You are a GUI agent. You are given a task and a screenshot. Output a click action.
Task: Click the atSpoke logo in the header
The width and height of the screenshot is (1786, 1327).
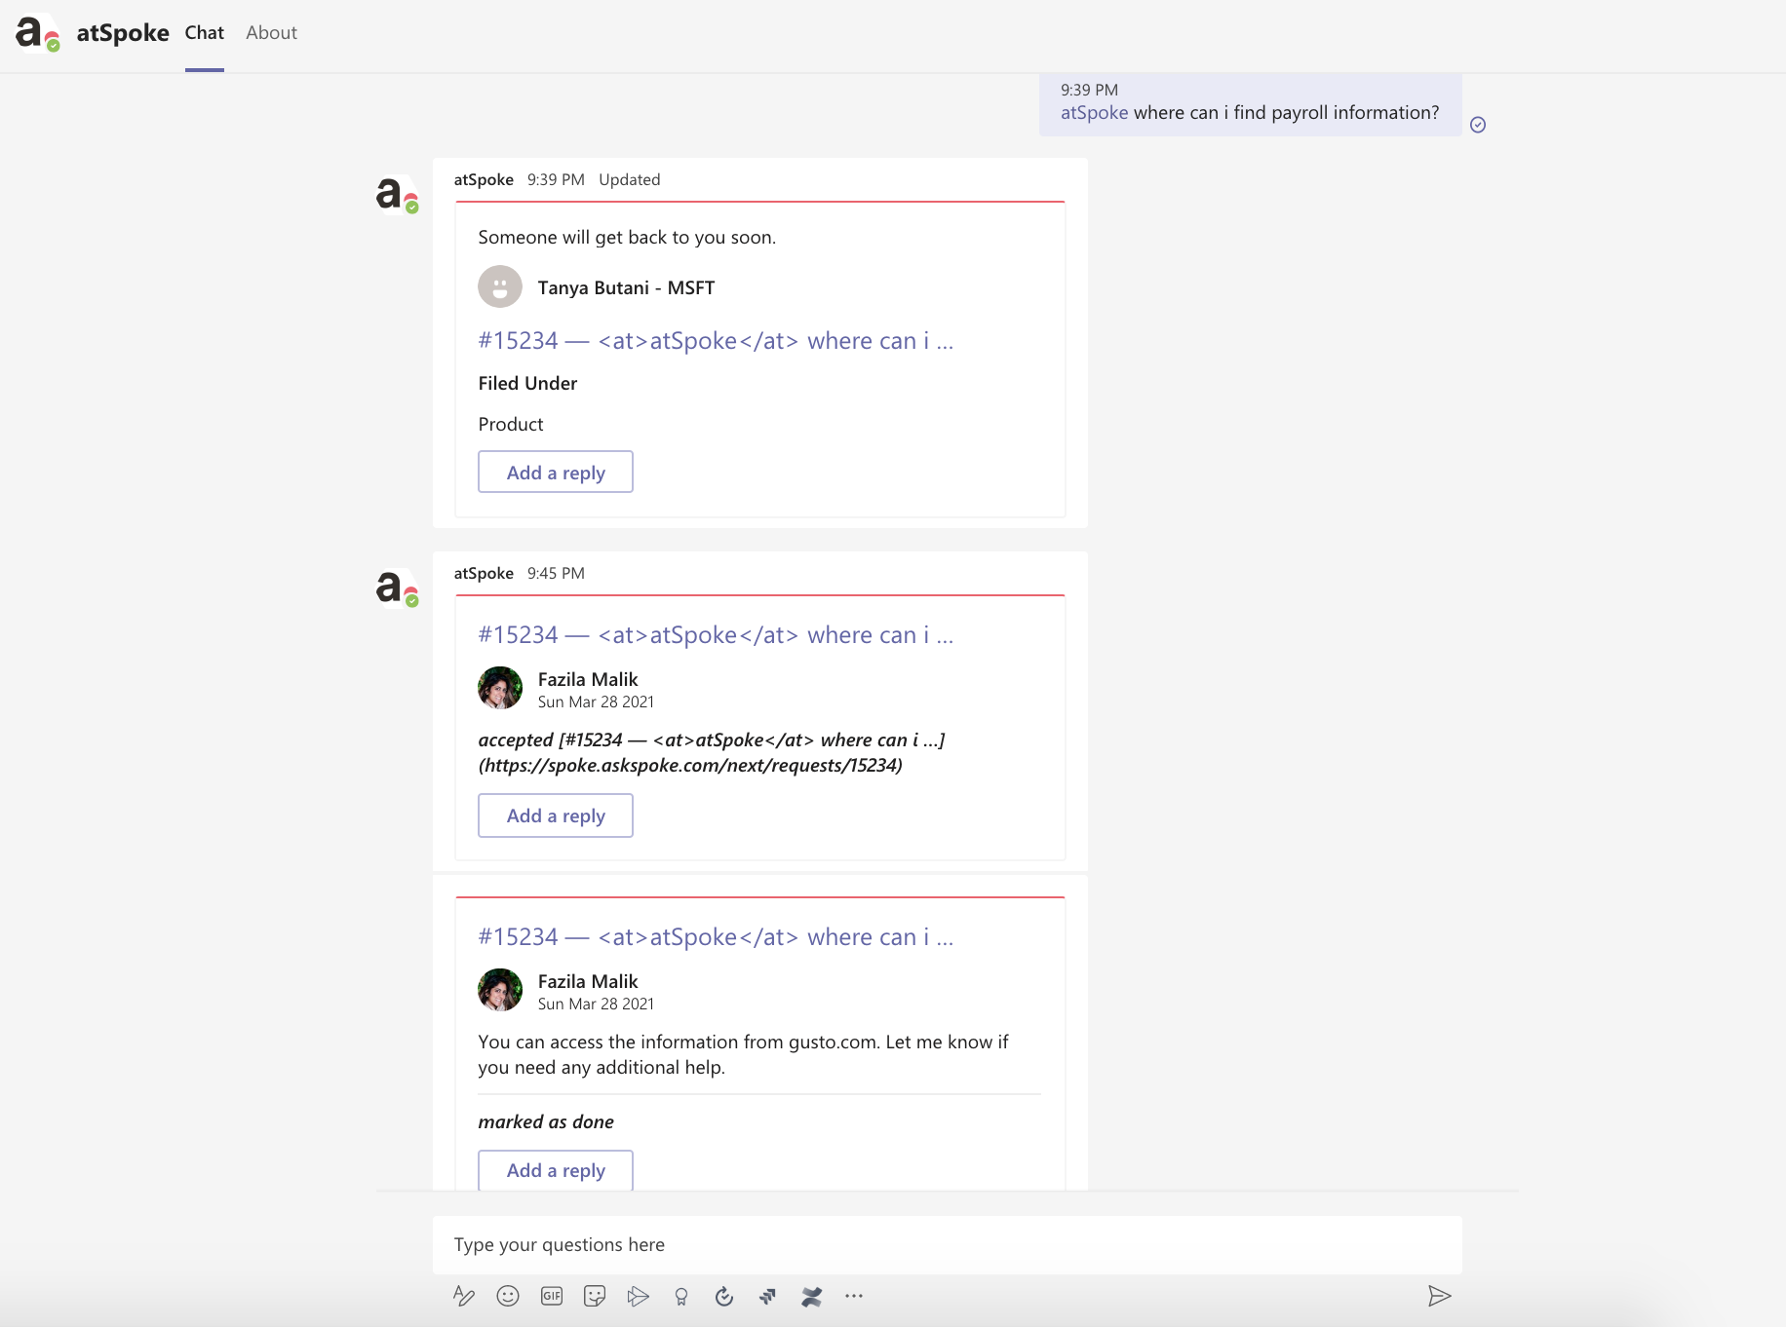[x=38, y=33]
